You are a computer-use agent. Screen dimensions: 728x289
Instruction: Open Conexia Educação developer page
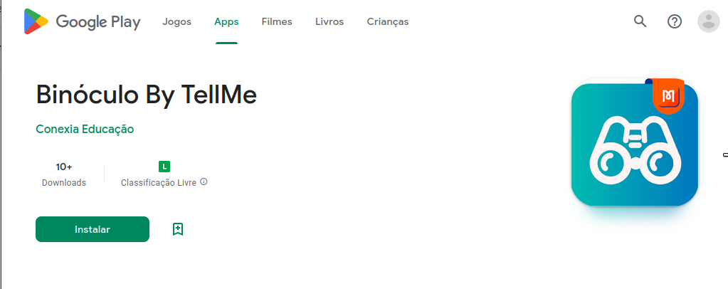(85, 129)
